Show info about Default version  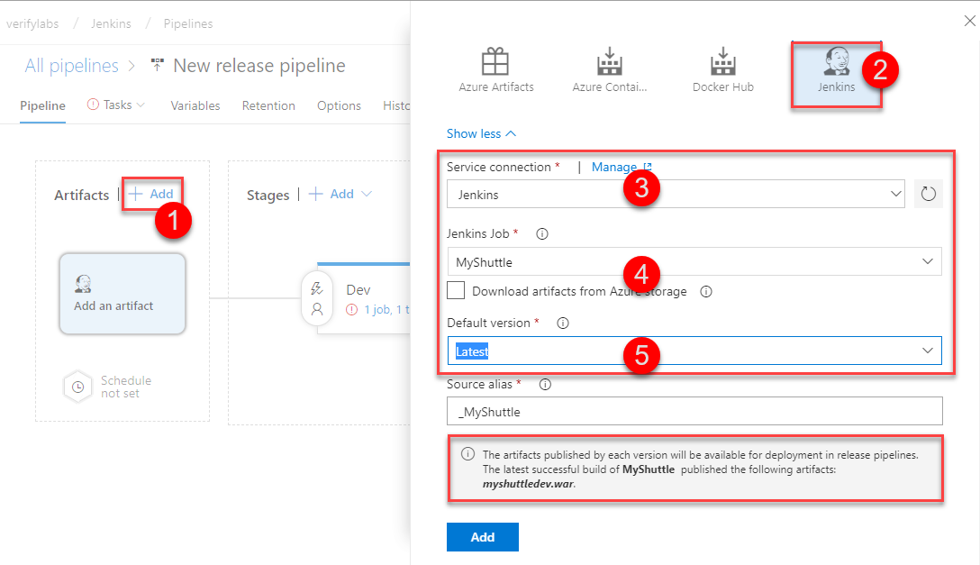point(562,324)
